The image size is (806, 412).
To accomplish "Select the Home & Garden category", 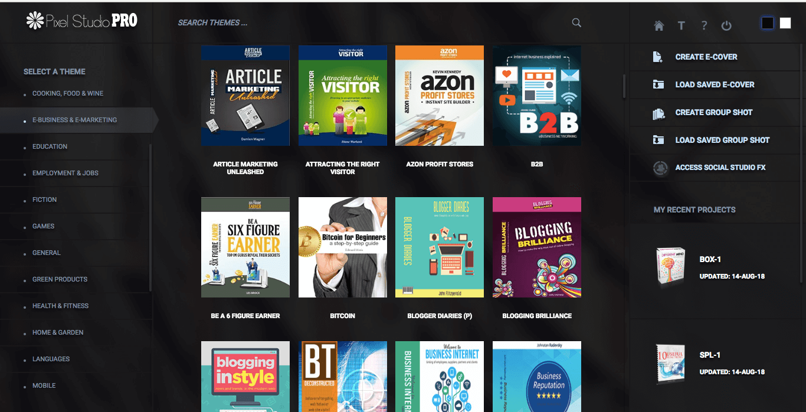I will click(x=58, y=332).
